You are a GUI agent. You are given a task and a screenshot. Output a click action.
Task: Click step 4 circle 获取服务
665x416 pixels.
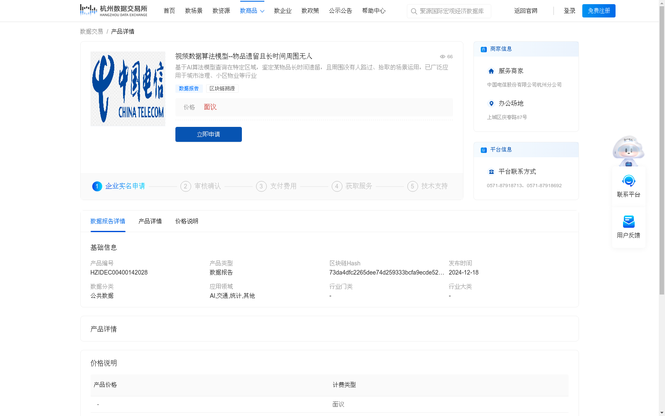337,186
